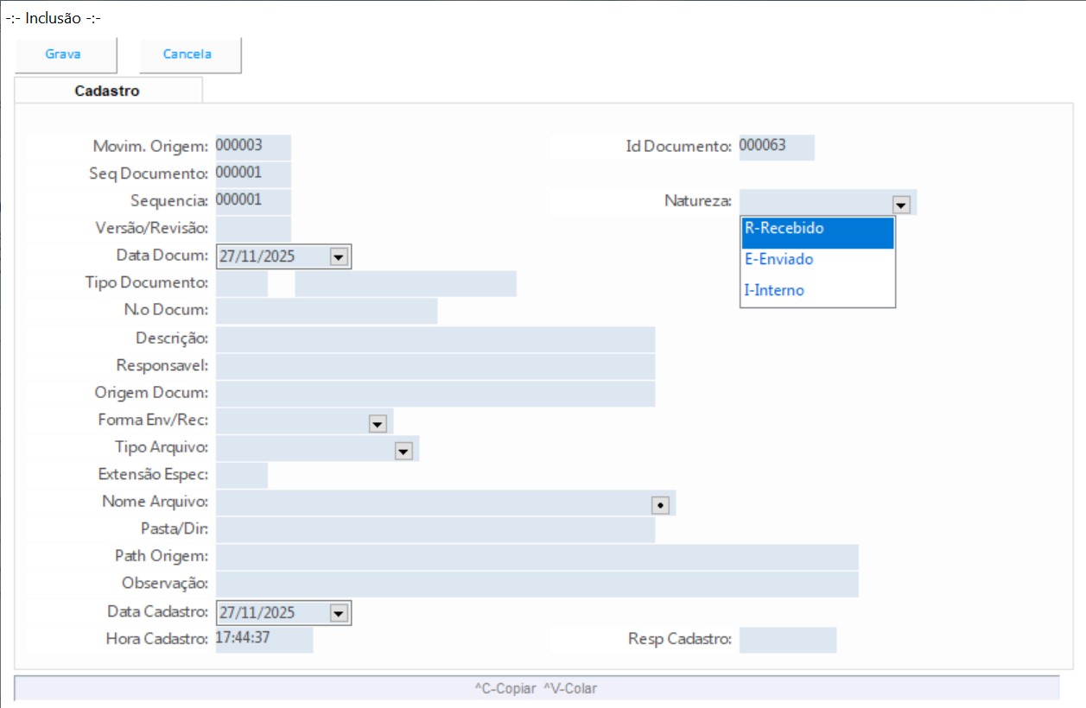1086x708 pixels.
Task: Click the N.o Docum input field
Action: (326, 311)
